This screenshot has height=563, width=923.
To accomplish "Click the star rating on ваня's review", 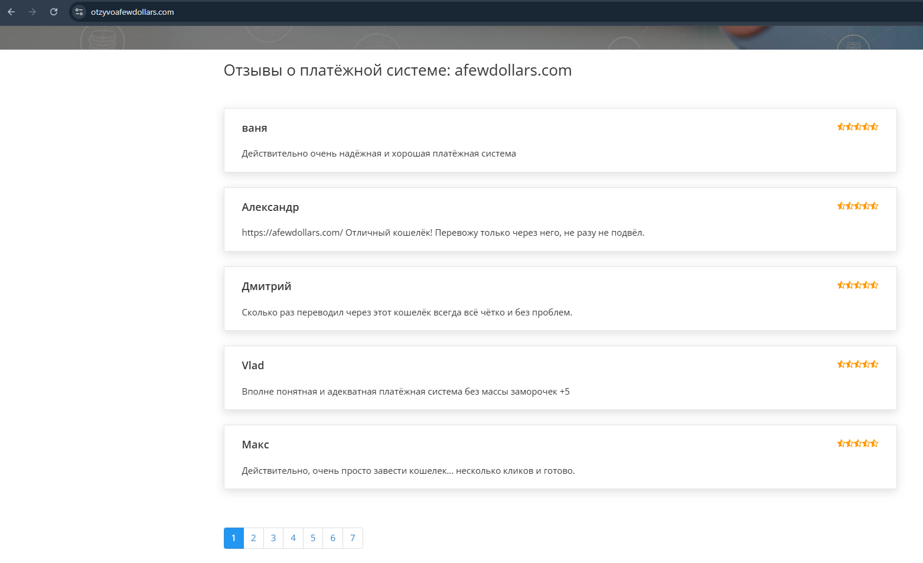I will point(857,126).
